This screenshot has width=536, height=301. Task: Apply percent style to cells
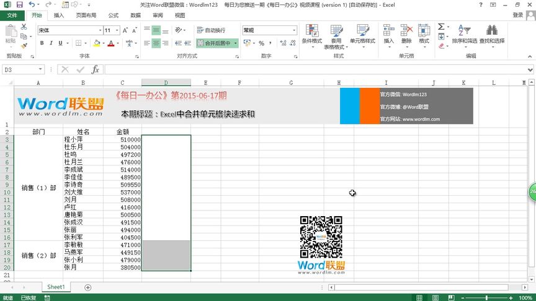coord(262,43)
